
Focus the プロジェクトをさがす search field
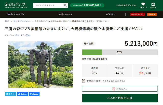point(48,5)
